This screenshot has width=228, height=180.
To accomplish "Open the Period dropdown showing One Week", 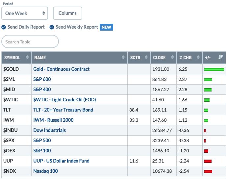I will pos(25,13).
